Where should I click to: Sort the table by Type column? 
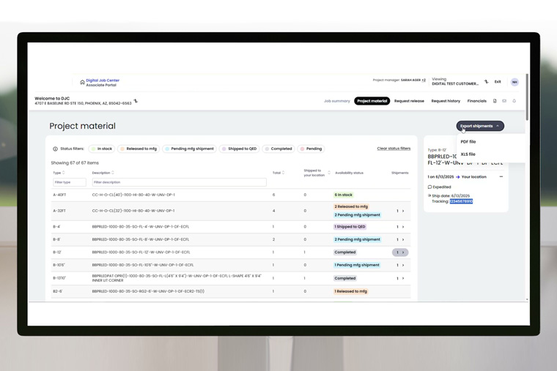tap(64, 173)
